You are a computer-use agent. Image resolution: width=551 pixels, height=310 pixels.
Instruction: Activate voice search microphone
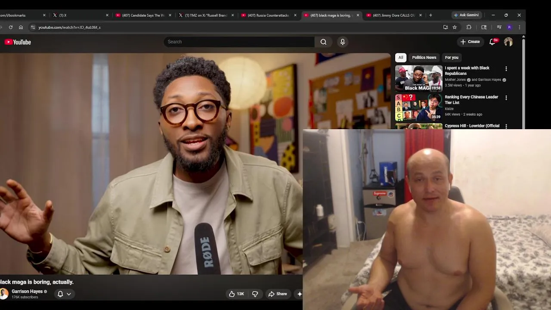click(343, 42)
